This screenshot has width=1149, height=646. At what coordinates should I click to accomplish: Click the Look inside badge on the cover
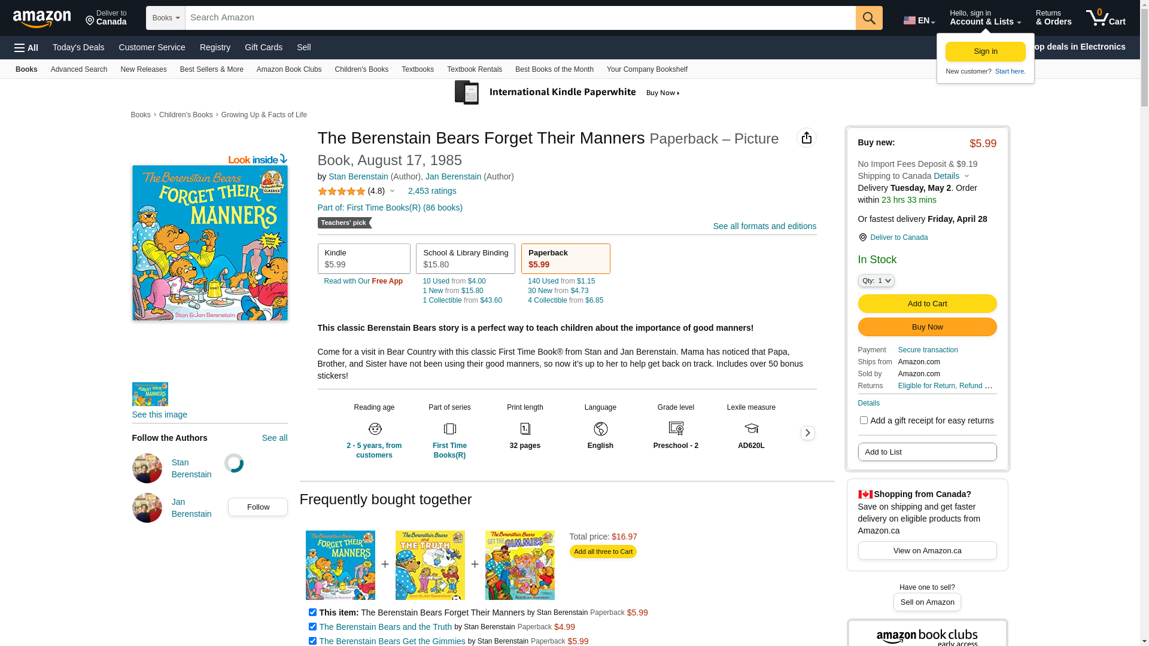point(257,159)
